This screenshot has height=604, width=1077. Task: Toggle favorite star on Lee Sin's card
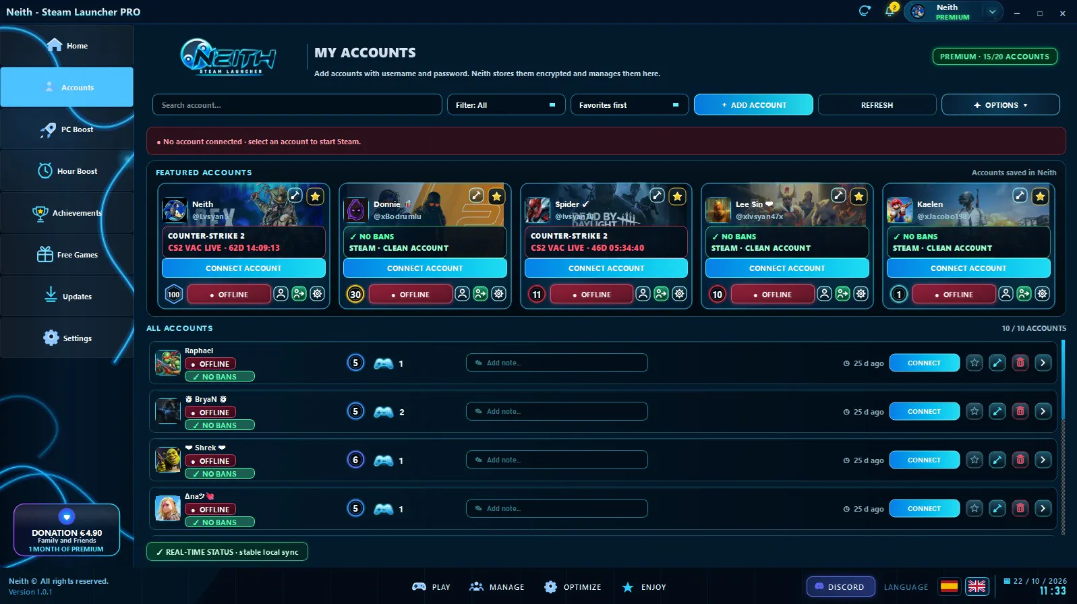tap(858, 196)
